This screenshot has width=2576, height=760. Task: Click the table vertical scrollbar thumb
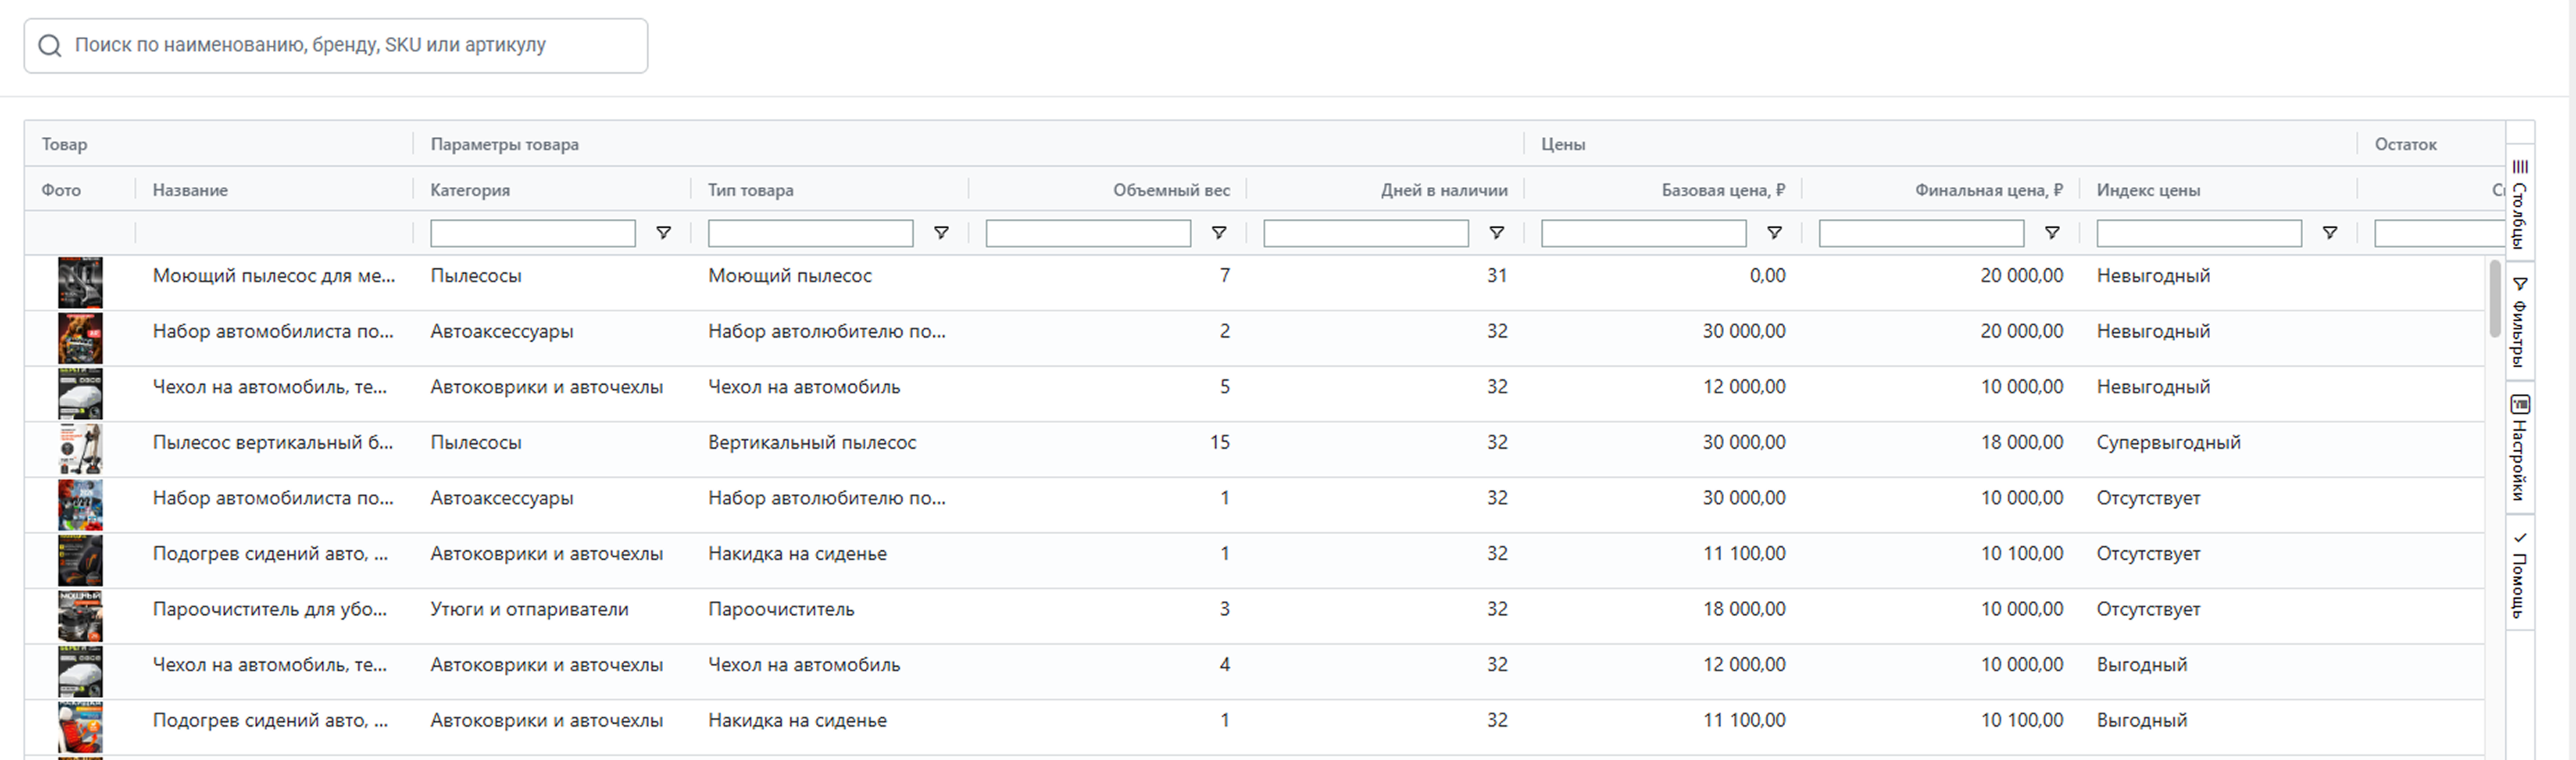coord(2495,298)
